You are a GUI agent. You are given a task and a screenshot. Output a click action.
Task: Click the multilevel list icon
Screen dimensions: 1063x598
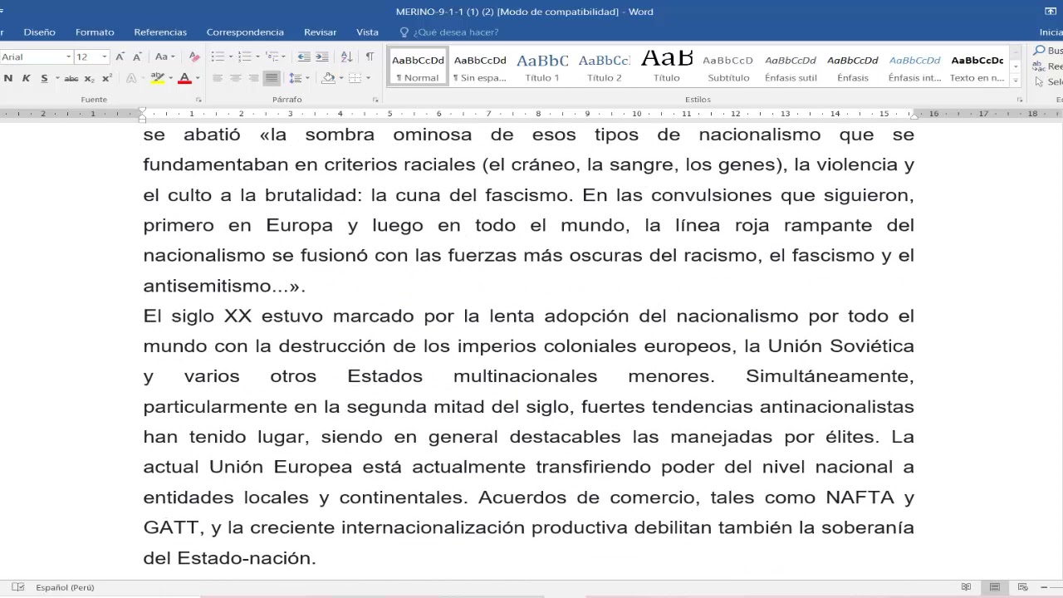coord(272,56)
